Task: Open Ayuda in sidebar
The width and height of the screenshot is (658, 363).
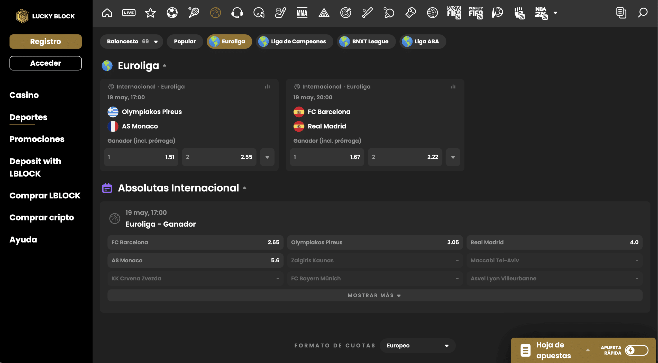Action: click(x=23, y=240)
